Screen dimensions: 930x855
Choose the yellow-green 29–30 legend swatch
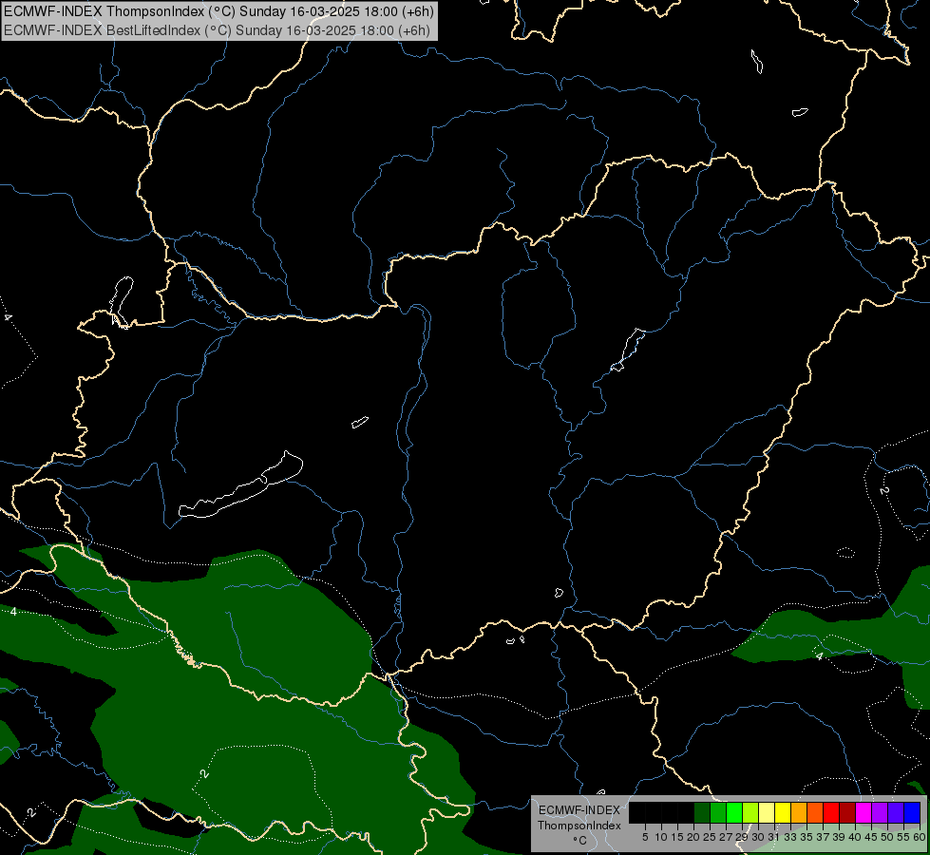[x=750, y=812]
